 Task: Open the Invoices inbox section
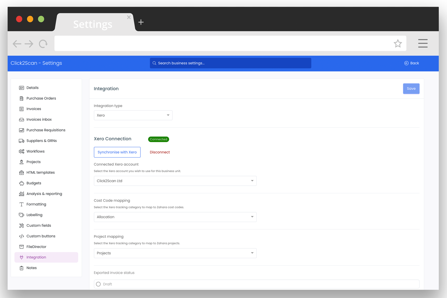pos(39,119)
